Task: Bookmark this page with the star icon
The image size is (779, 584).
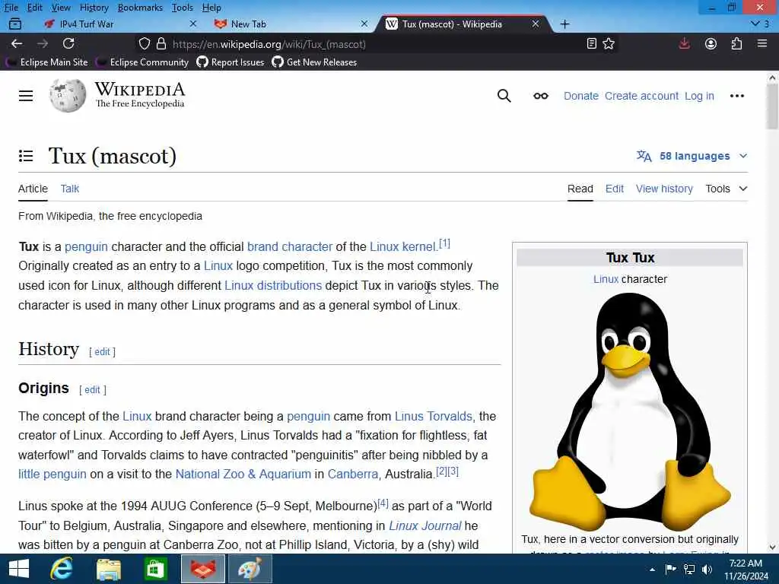Action: coord(609,43)
